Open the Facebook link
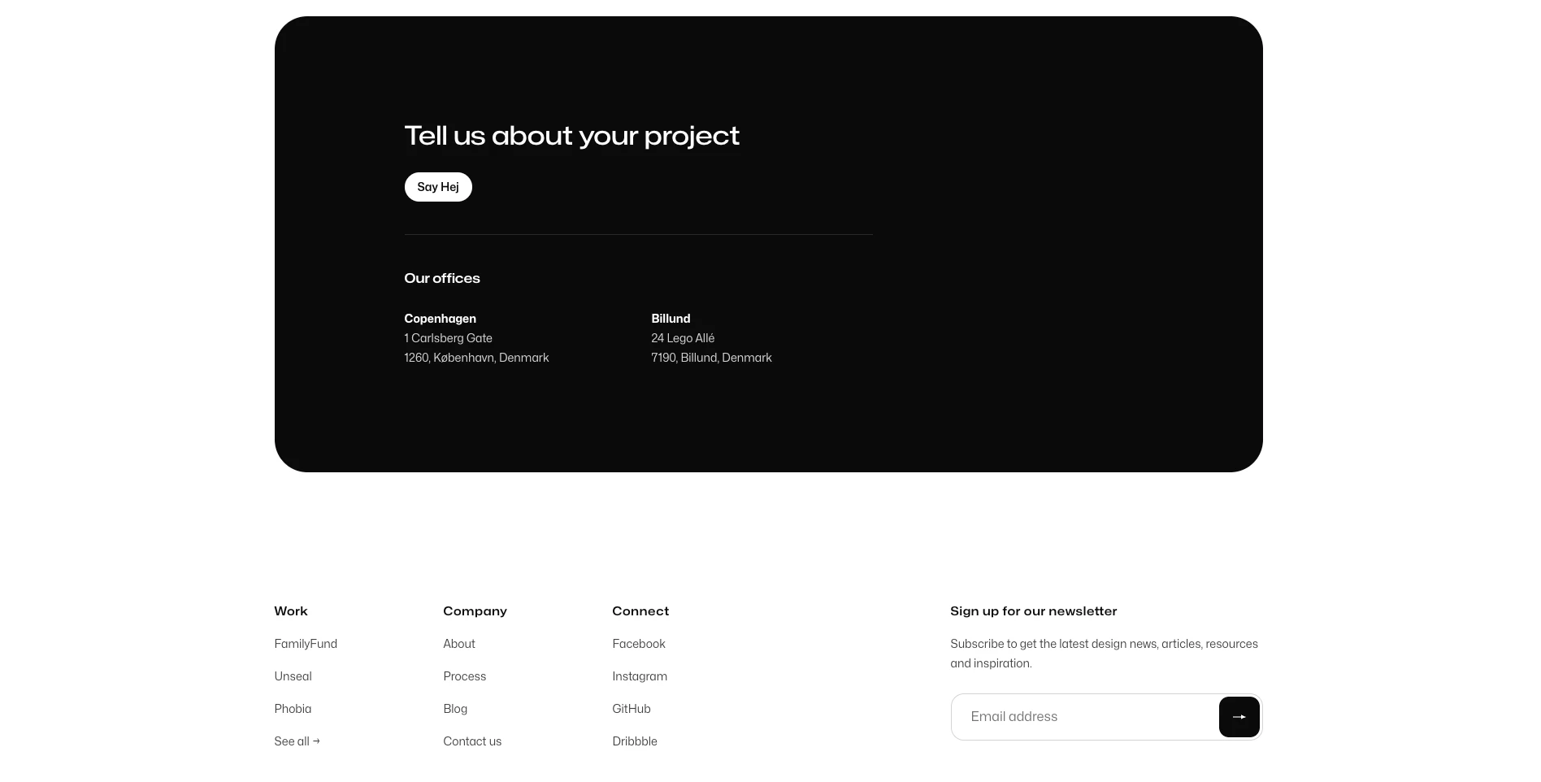The height and width of the screenshot is (782, 1541). point(639,644)
